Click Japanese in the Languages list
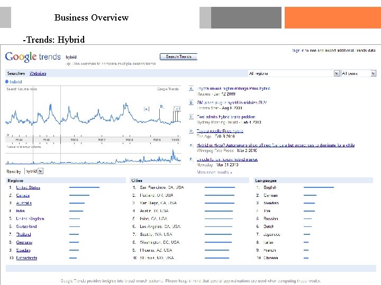 272,234
